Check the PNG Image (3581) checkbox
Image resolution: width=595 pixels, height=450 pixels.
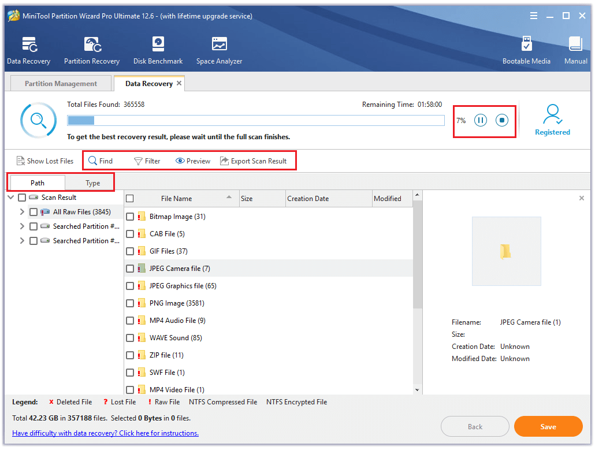130,303
